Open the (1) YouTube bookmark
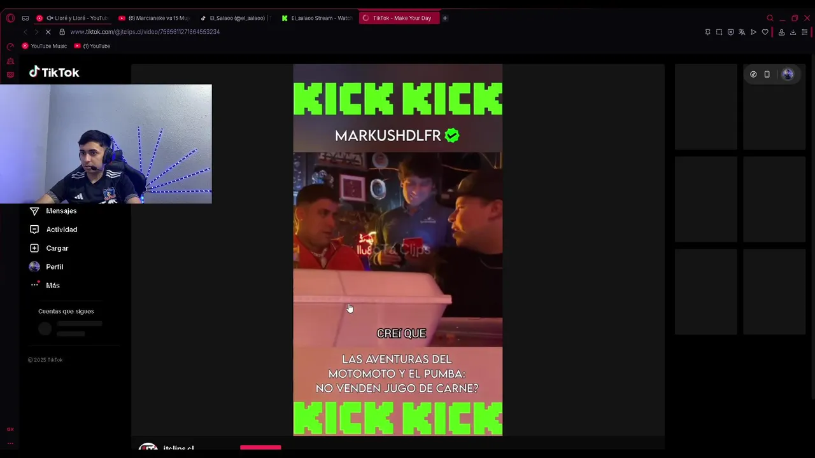 92,46
